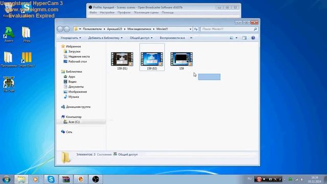Select 'Компьютер' in navigation pane
The width and height of the screenshot is (327, 184).
click(71, 117)
